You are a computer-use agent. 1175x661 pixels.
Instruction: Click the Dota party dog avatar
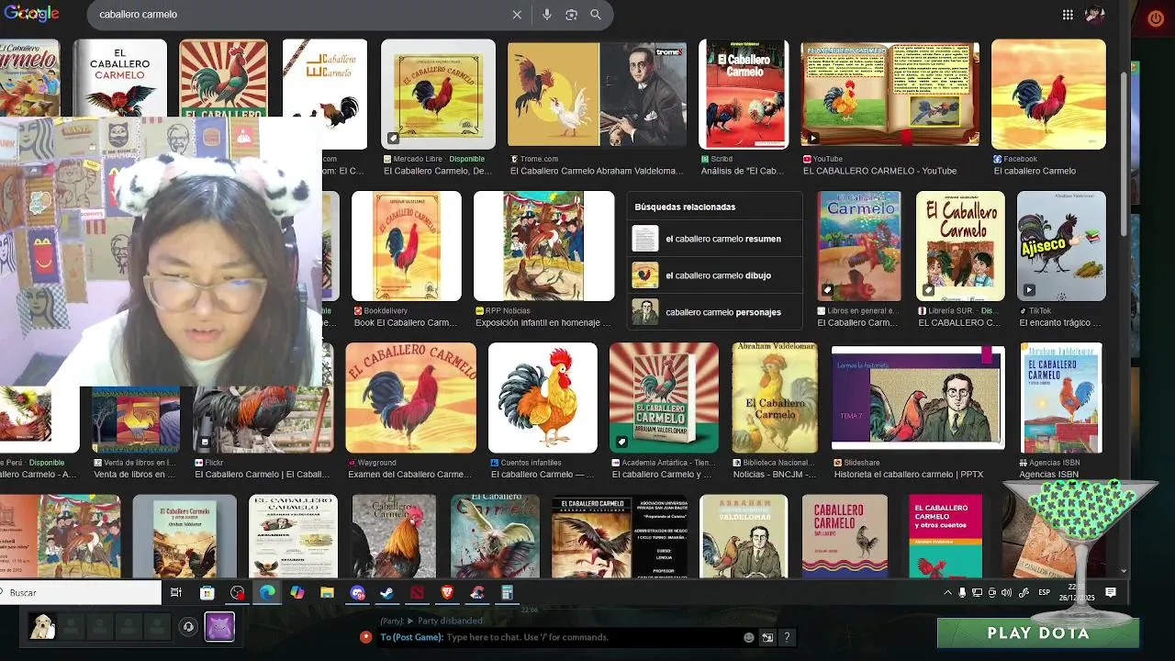41,627
